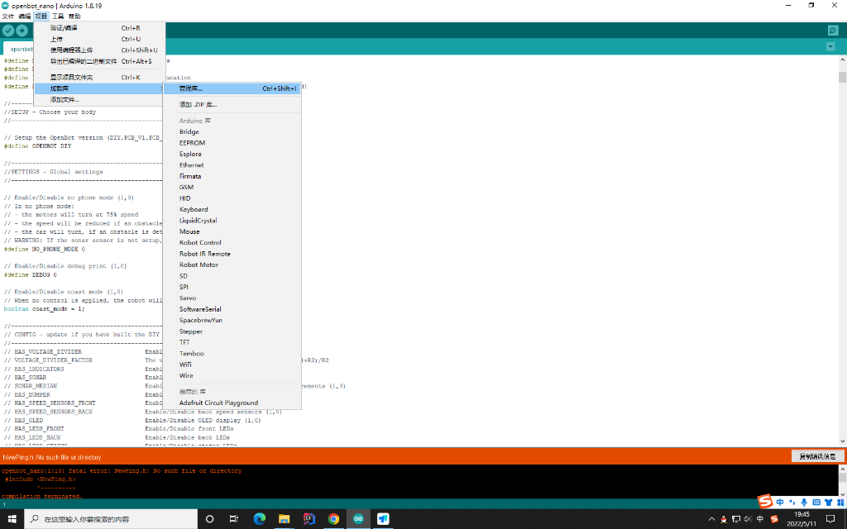The height and width of the screenshot is (529, 847).
Task: Include the SPI library
Action: coord(232,287)
